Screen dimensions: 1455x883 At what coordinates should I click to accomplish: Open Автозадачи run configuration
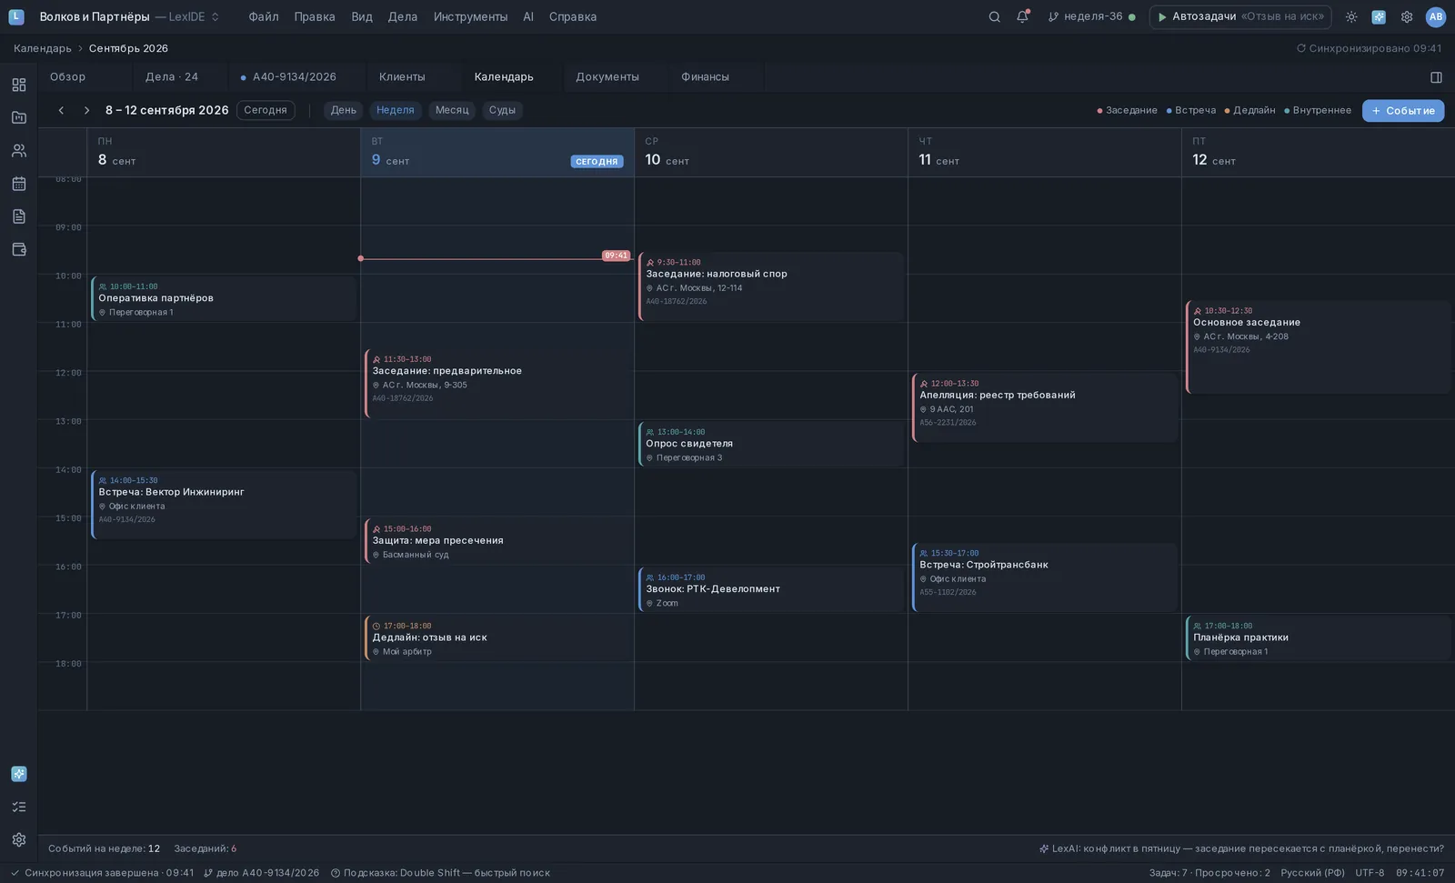pos(1240,16)
